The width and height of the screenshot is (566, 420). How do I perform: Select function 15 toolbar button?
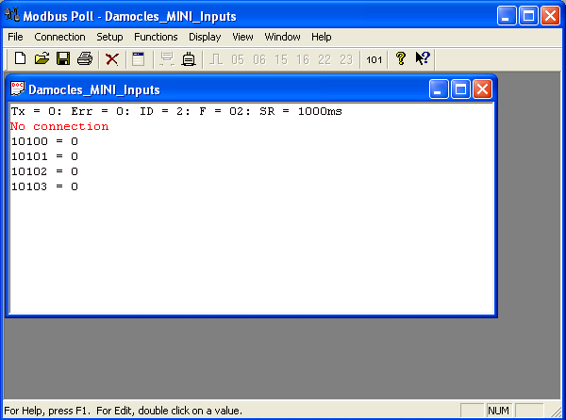point(281,59)
